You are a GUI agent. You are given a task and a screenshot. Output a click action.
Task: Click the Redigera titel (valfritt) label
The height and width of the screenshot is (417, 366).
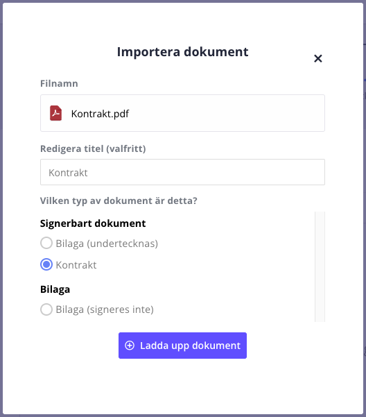pyautogui.click(x=93, y=148)
